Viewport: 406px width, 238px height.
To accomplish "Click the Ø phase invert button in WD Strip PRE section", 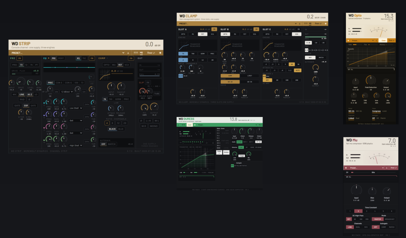I will [x=29, y=99].
